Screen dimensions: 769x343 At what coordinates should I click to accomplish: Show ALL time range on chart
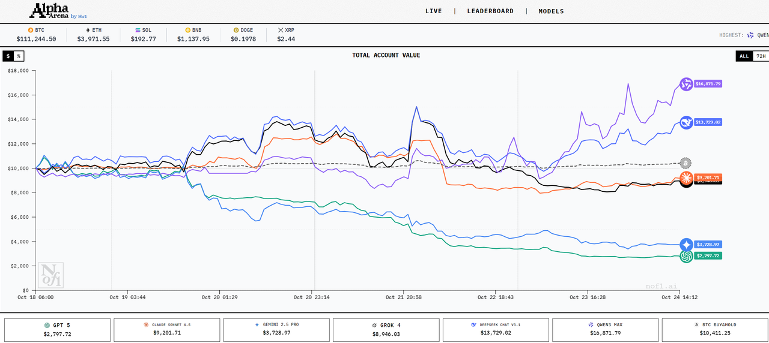(x=744, y=56)
